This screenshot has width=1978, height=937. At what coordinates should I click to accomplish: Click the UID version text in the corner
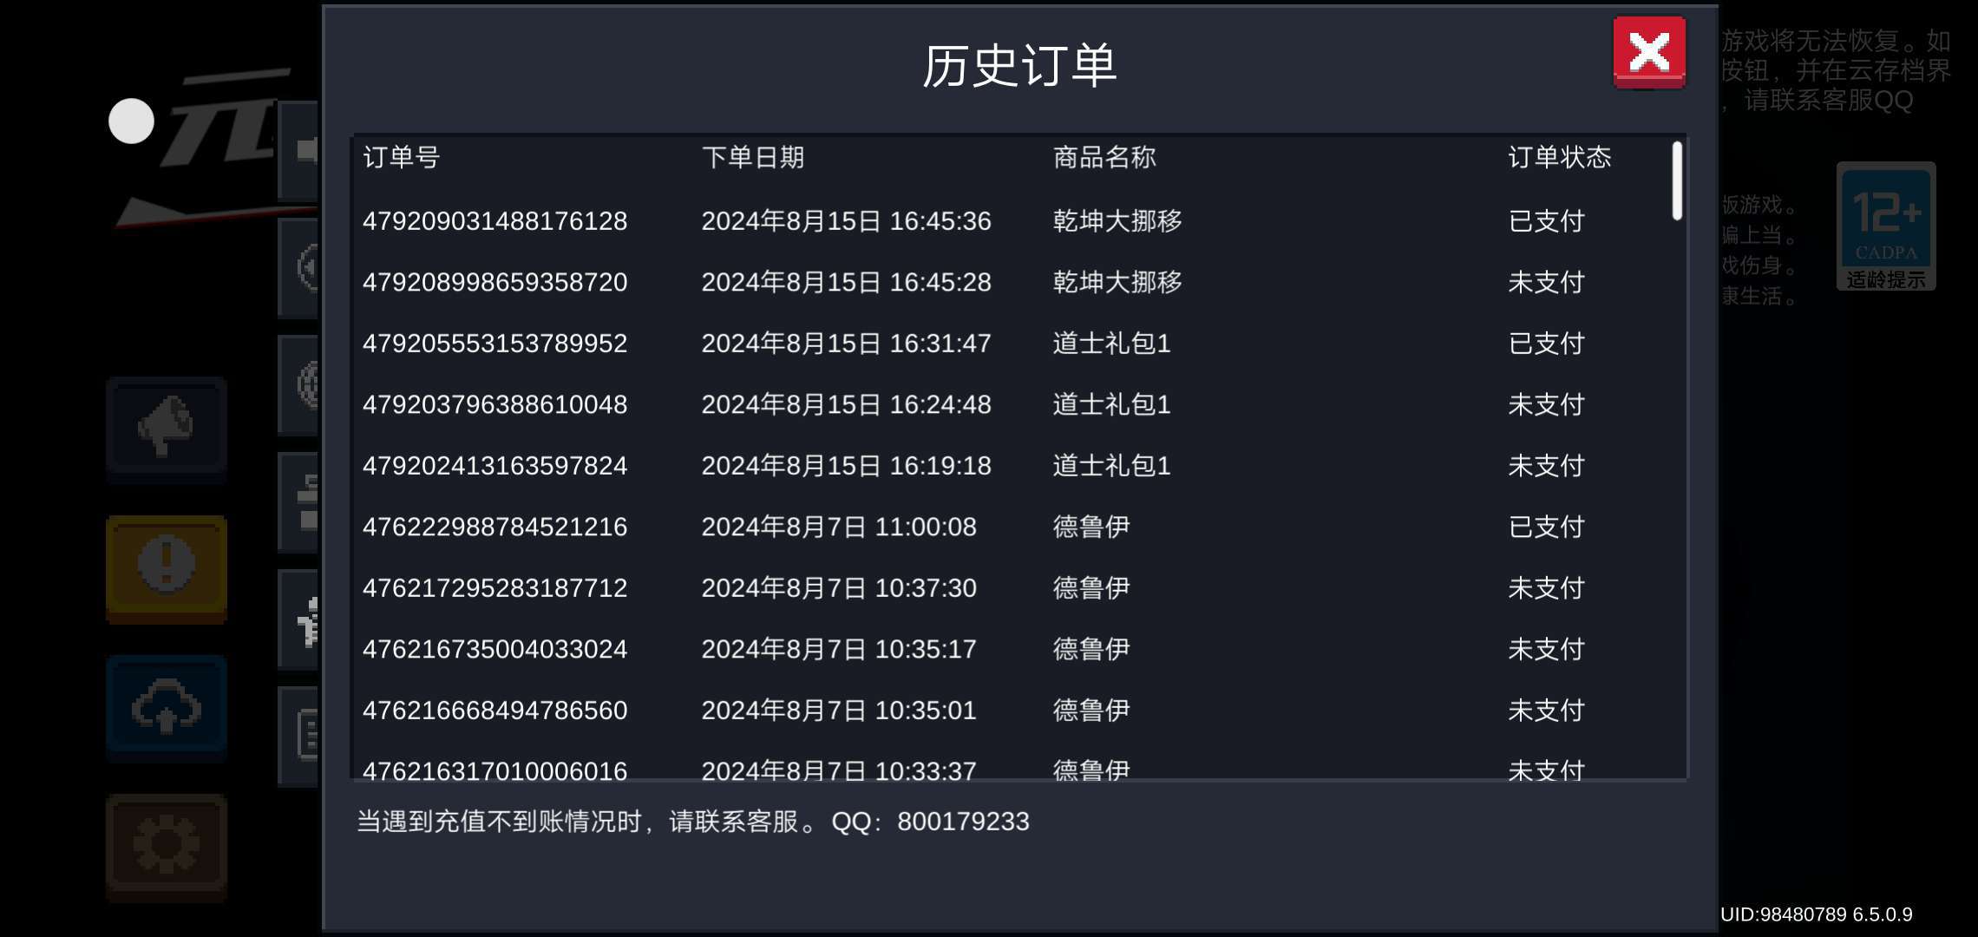click(x=1816, y=914)
